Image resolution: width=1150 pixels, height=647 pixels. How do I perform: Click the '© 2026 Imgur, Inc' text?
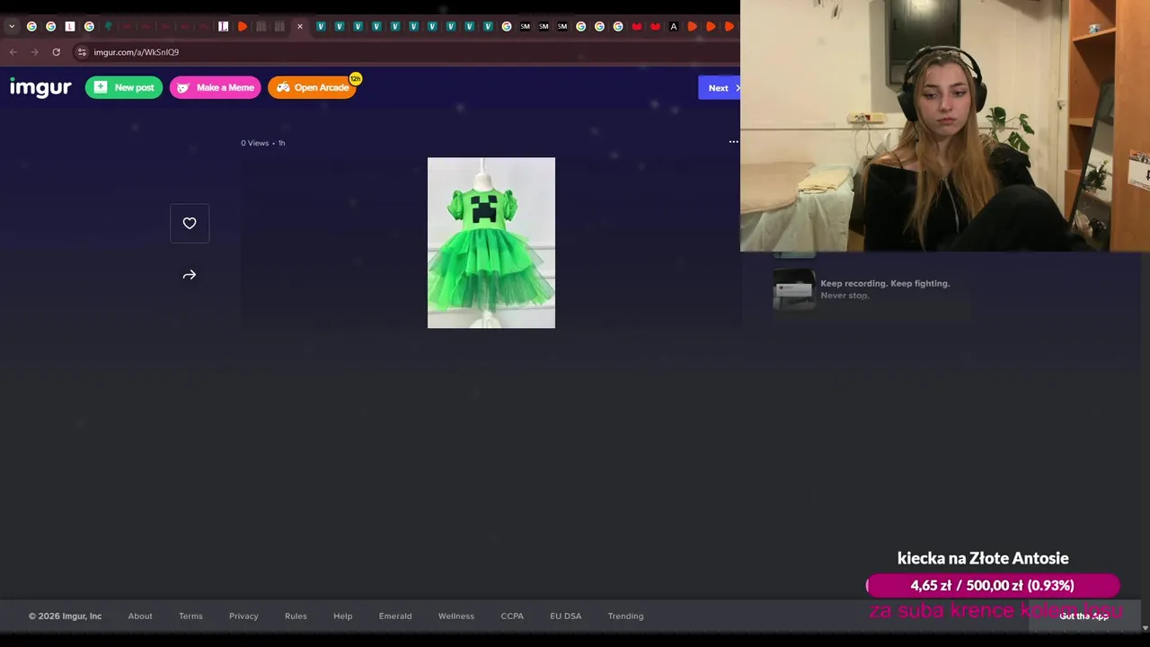(x=65, y=616)
